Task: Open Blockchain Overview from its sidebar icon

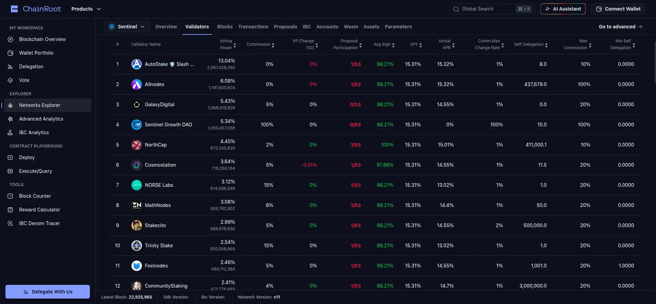Action: tap(10, 39)
